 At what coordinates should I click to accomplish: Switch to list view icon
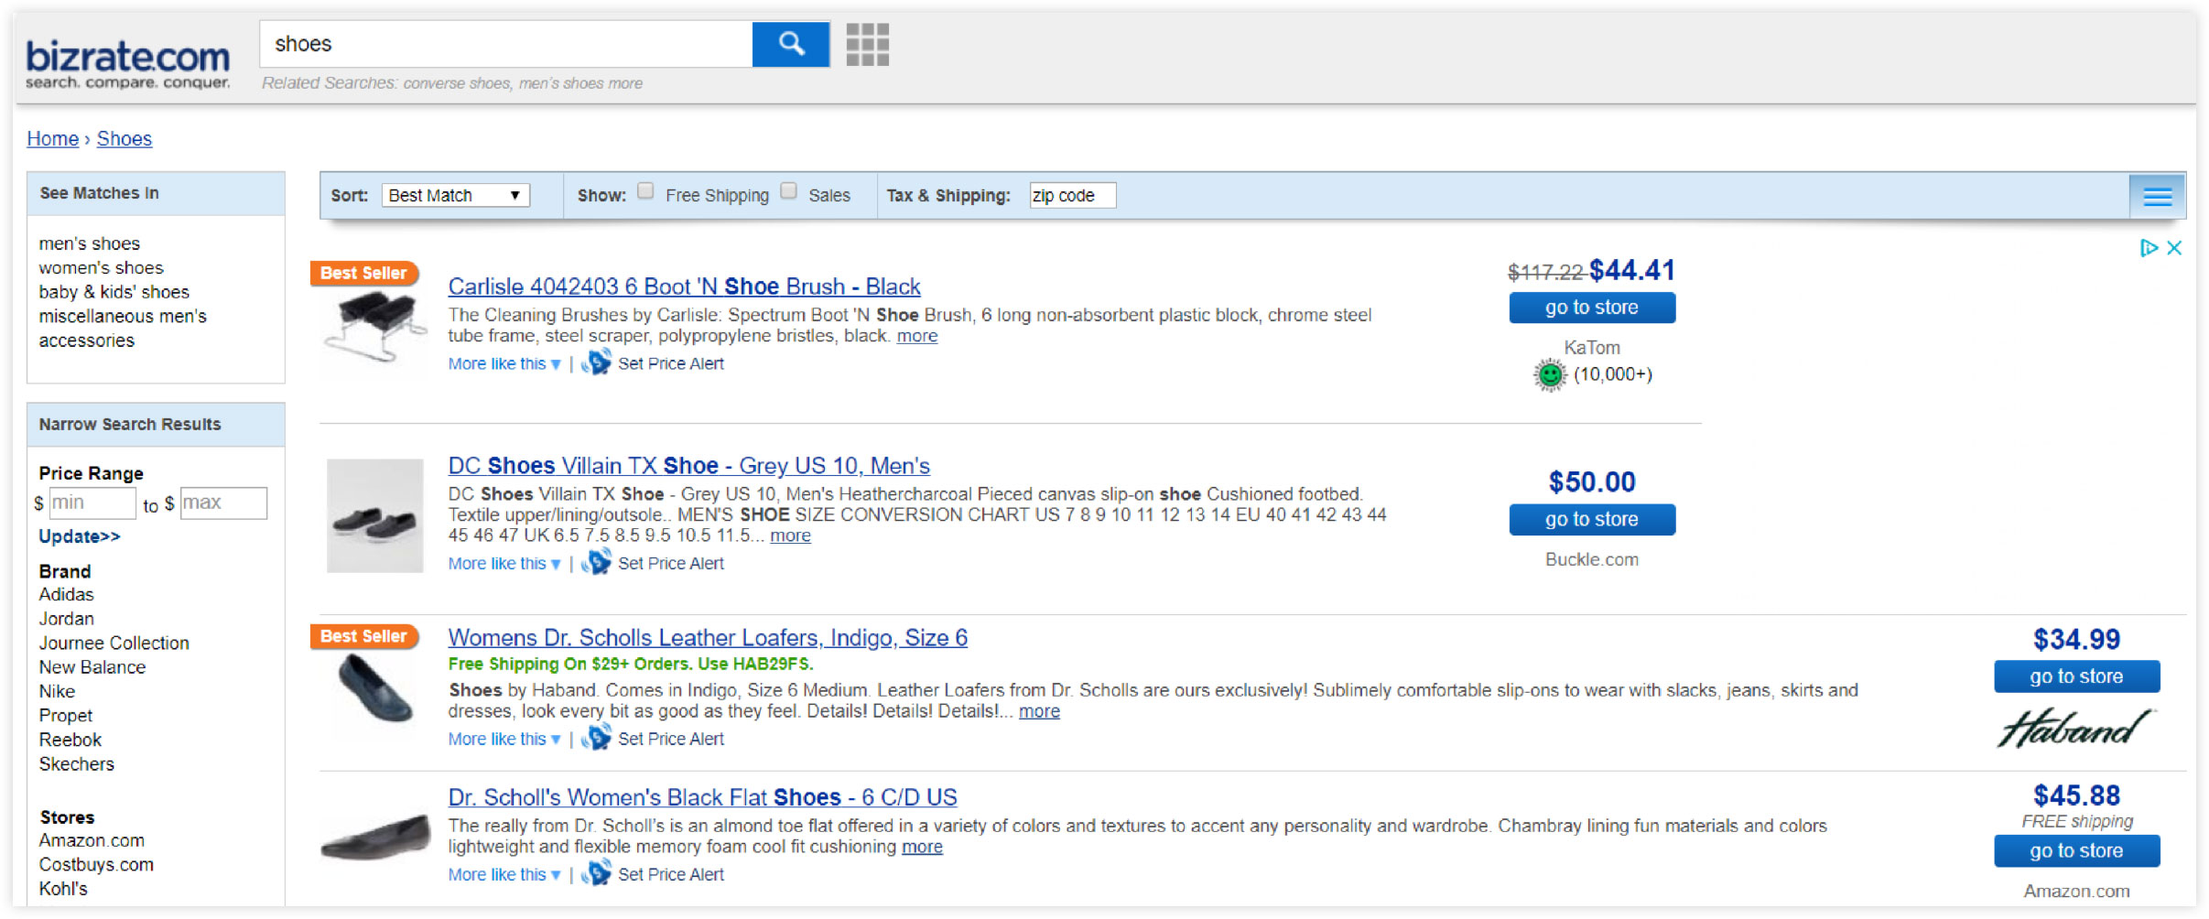tap(2157, 196)
